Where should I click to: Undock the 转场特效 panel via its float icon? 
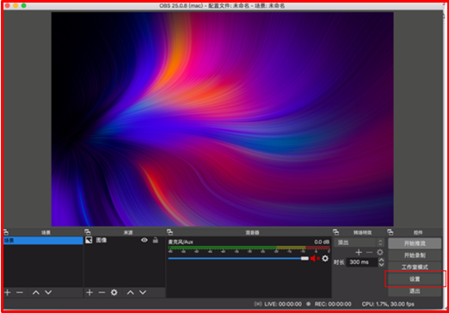336,232
